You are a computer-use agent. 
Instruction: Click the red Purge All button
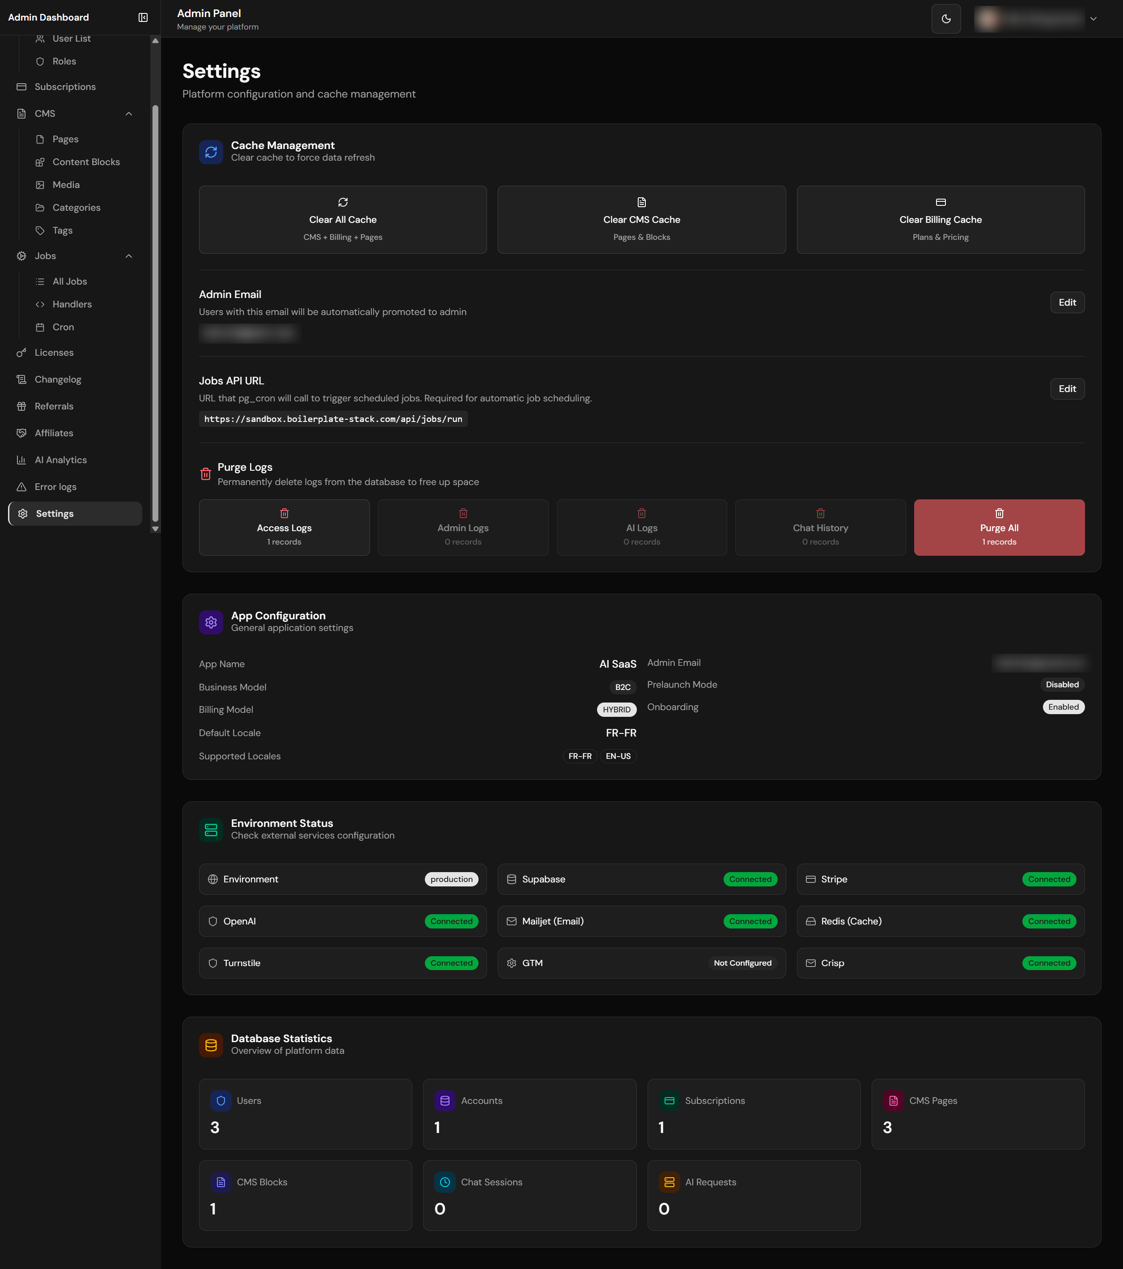(999, 528)
